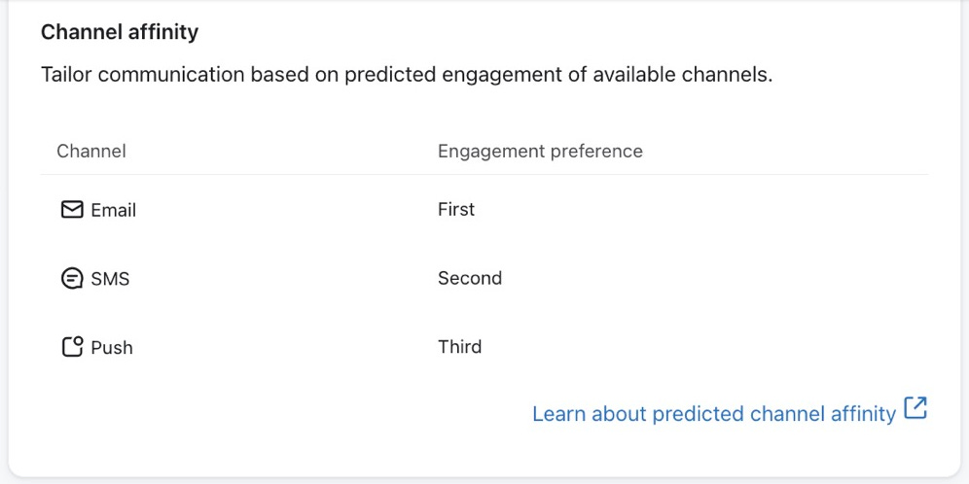Click the Email envelope icon
969x484 pixels.
(72, 210)
